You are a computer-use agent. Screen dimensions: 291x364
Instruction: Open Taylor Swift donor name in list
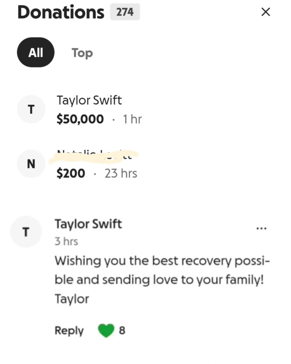click(89, 100)
